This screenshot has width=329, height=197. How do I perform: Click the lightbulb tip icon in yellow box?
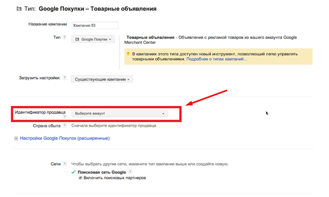(x=128, y=54)
